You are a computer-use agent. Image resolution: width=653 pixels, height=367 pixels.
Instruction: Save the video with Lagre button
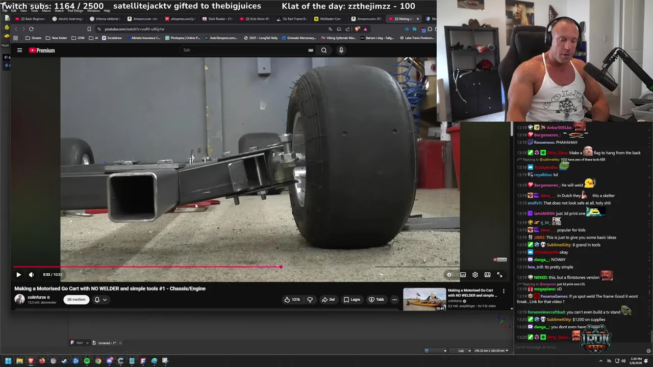tap(352, 300)
